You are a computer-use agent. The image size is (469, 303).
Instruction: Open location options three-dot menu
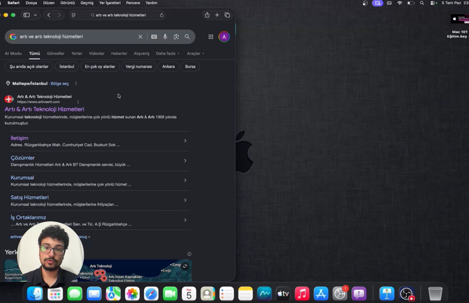tap(76, 84)
